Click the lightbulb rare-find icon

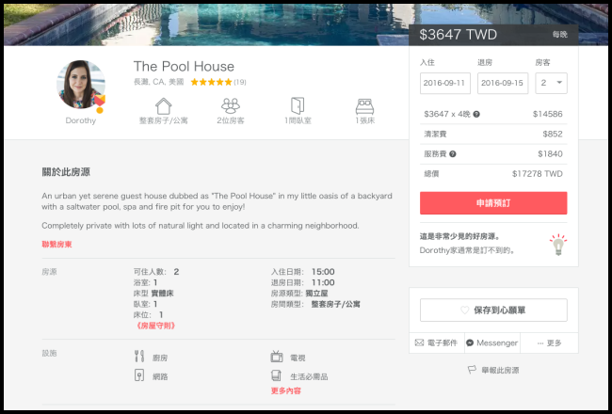point(558,245)
